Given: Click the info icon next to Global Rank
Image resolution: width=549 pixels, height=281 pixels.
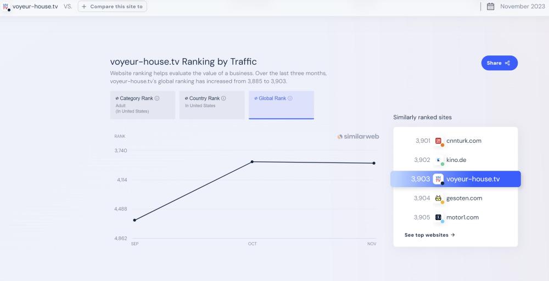Looking at the screenshot, I should [x=290, y=98].
